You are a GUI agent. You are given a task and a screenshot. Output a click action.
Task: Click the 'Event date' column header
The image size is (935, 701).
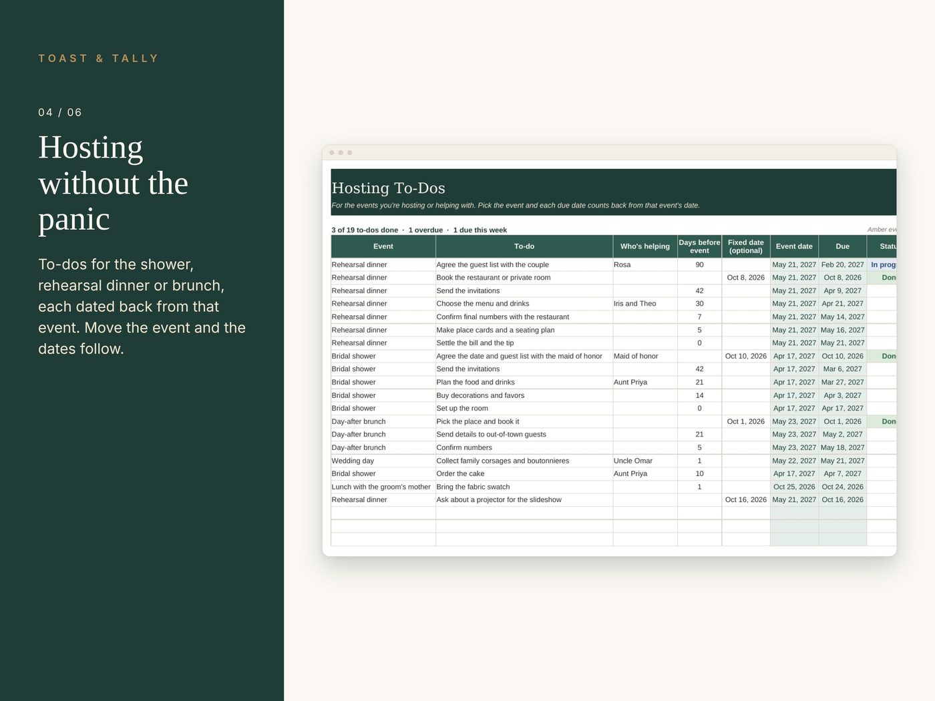(794, 246)
